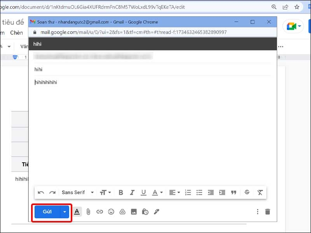Image resolution: width=311 pixels, height=233 pixels.
Task: Insert a file from Google Drive
Action: (x=122, y=212)
